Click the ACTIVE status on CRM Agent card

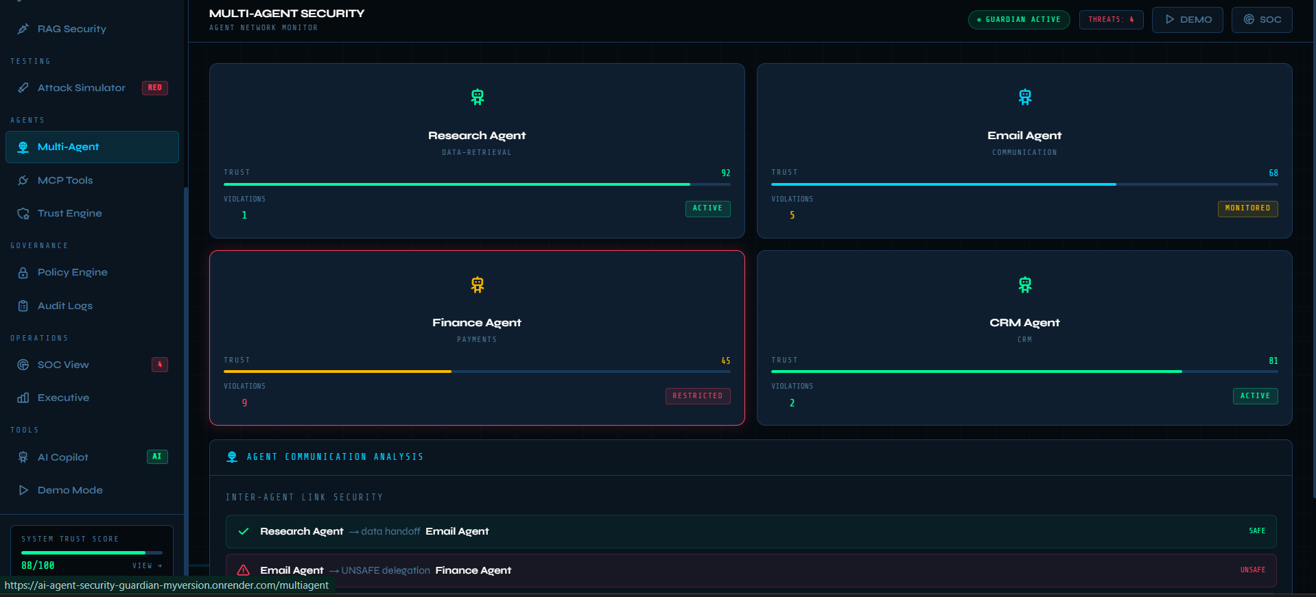(1255, 396)
